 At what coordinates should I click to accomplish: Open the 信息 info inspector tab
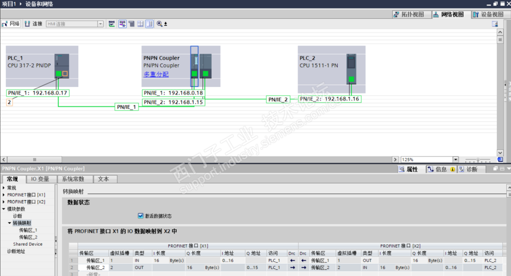(x=441, y=169)
